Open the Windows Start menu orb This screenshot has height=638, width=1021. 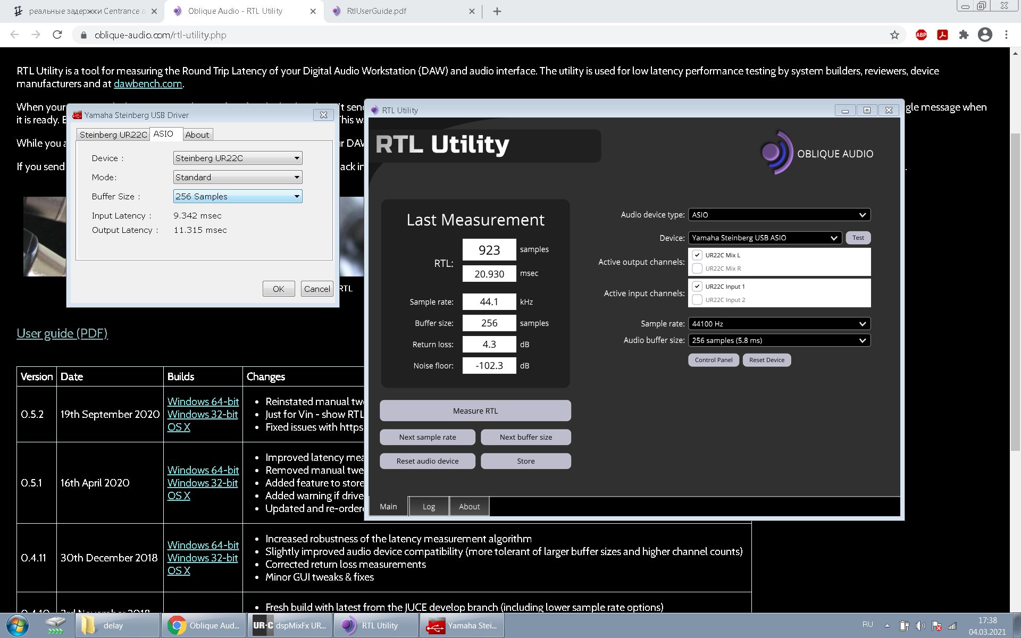coord(17,625)
